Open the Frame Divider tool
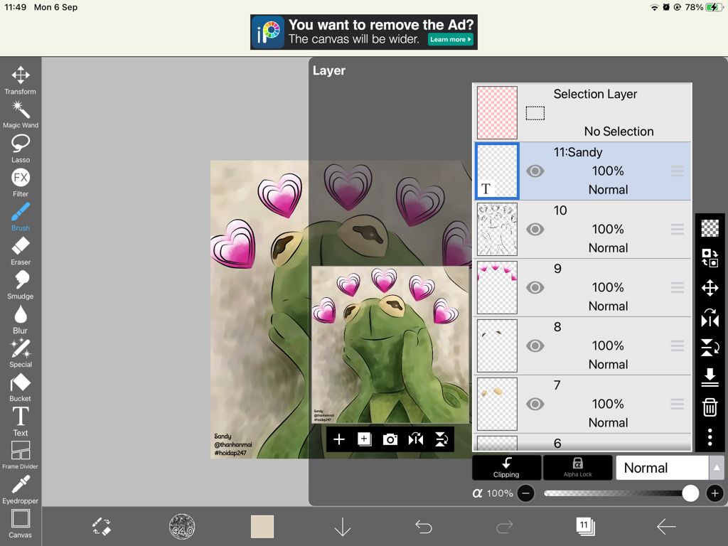Image resolution: width=728 pixels, height=546 pixels. 21,455
